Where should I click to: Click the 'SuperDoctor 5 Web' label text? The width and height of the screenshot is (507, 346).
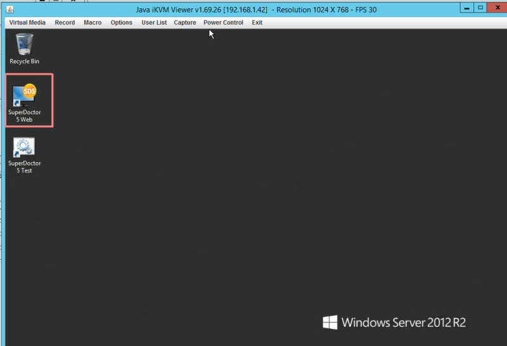coord(24,116)
